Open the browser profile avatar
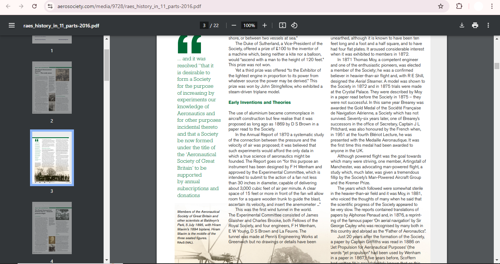The image size is (500, 264). click(478, 6)
